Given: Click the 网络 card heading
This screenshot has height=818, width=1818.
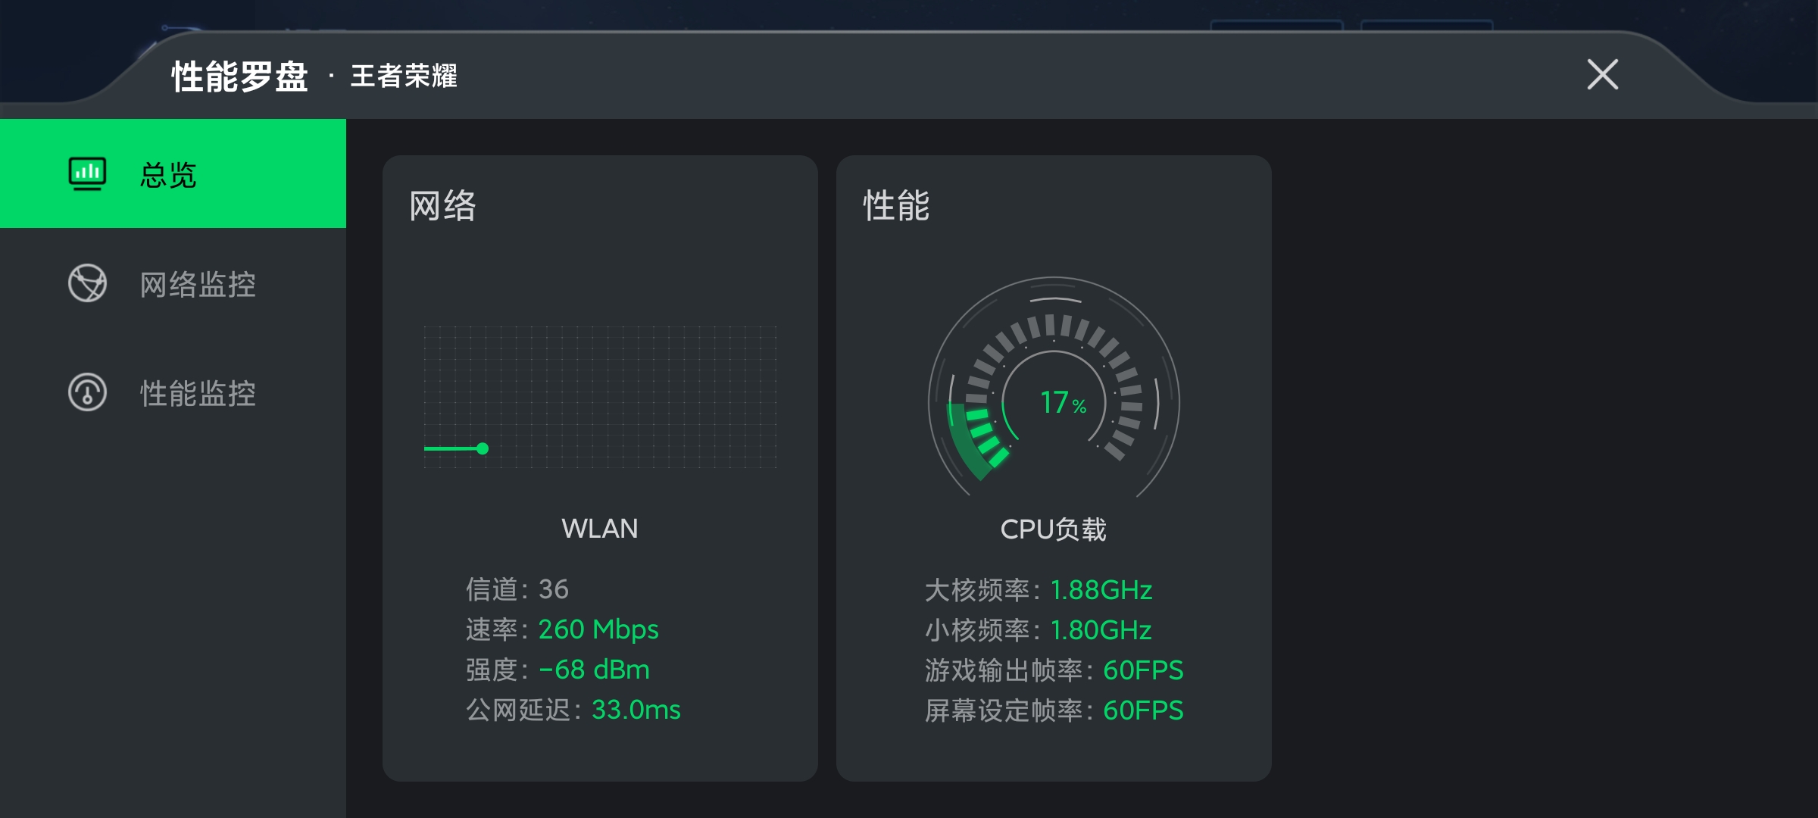Looking at the screenshot, I should click(x=442, y=205).
